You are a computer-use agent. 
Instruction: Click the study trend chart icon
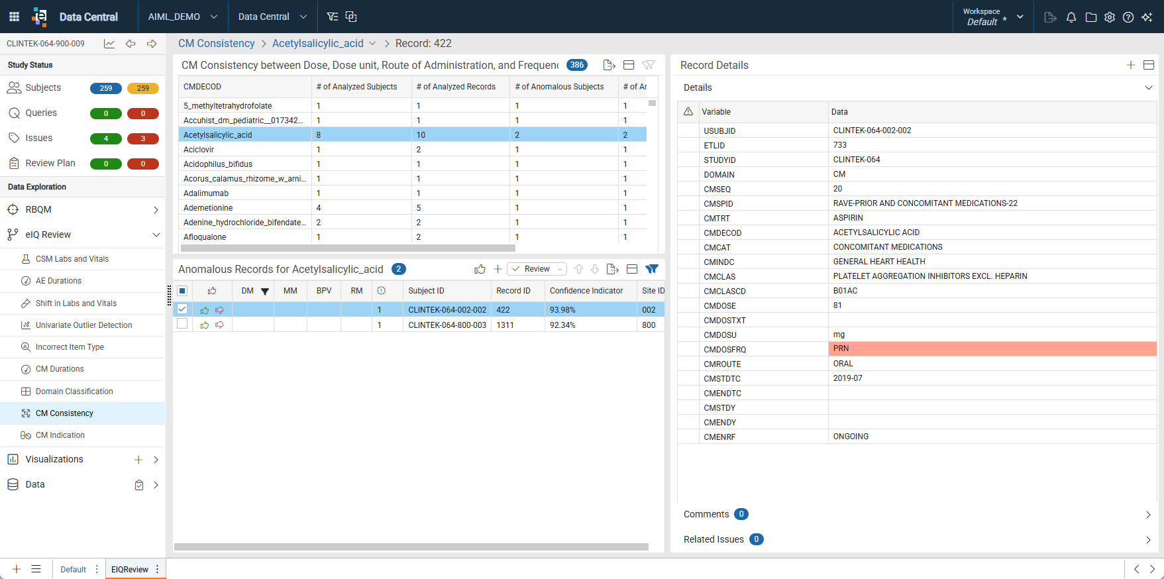(x=109, y=44)
